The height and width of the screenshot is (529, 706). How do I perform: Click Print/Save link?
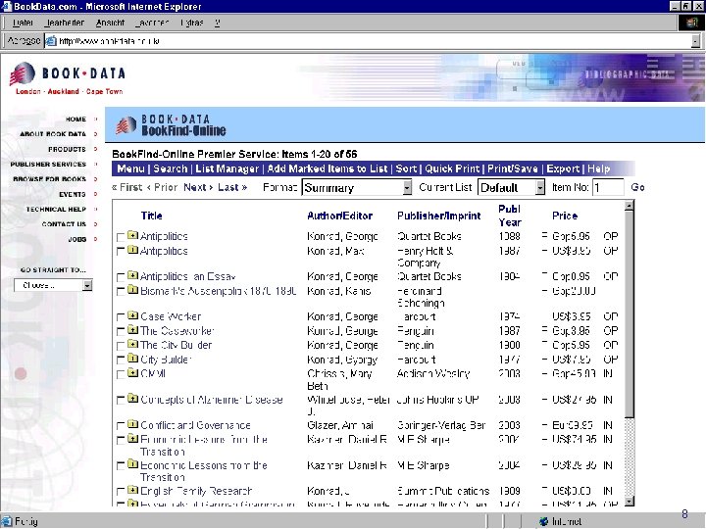tap(513, 168)
